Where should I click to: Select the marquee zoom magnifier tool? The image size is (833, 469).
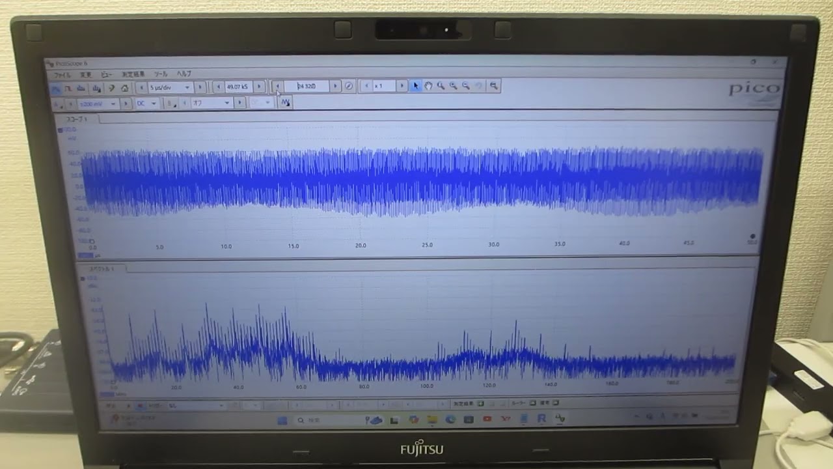point(441,86)
